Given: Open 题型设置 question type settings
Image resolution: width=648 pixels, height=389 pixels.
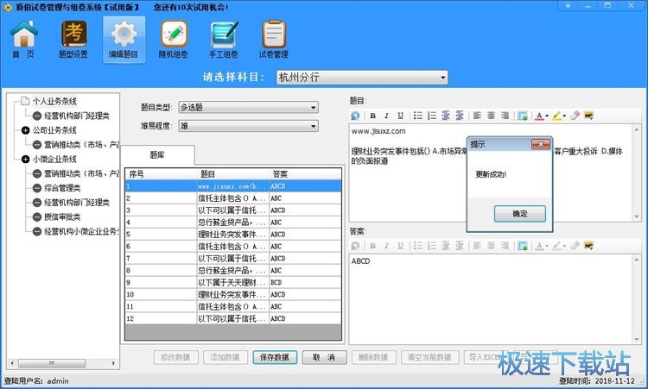Looking at the screenshot, I should [x=73, y=39].
